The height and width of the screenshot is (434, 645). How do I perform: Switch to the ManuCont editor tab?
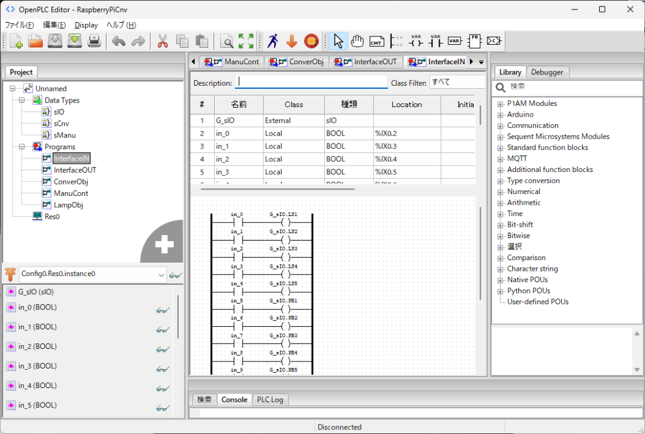coord(232,62)
